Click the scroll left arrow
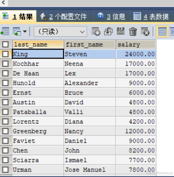This screenshot has height=177, width=174. (x=4, y=2)
